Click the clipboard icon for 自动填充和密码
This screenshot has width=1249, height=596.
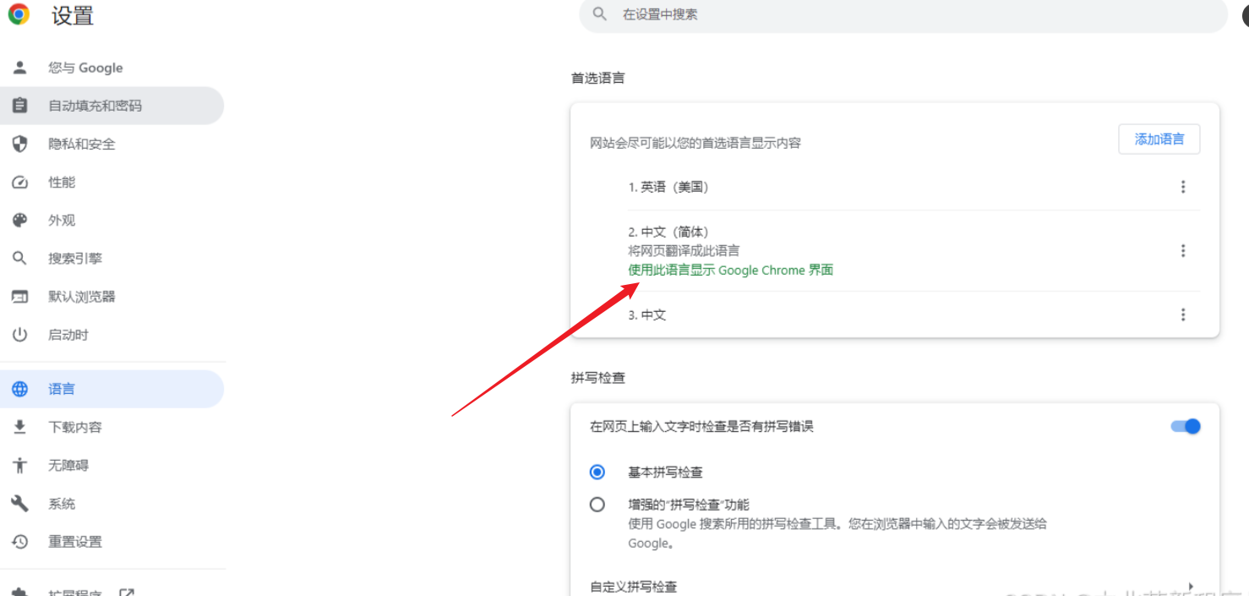pos(19,106)
